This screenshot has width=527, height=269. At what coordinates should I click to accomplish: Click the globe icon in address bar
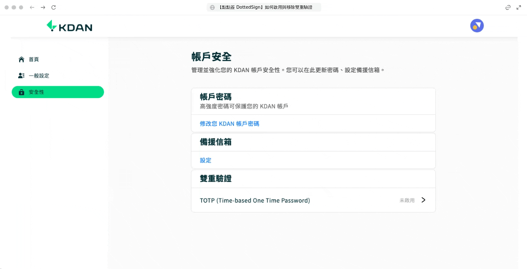[x=212, y=7]
